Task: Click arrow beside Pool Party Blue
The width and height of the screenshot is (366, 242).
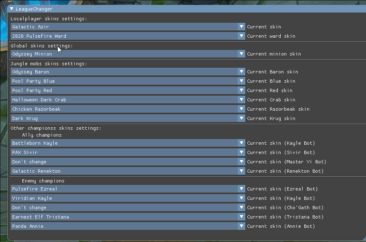Action: 241,81
